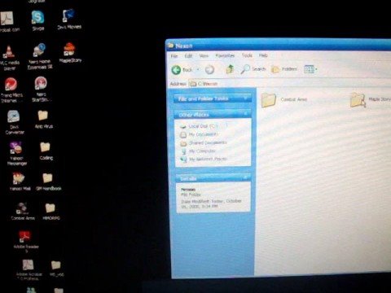Open the Handbook desktop folder
Image resolution: width=391 pixels, height=293 pixels.
tap(48, 181)
